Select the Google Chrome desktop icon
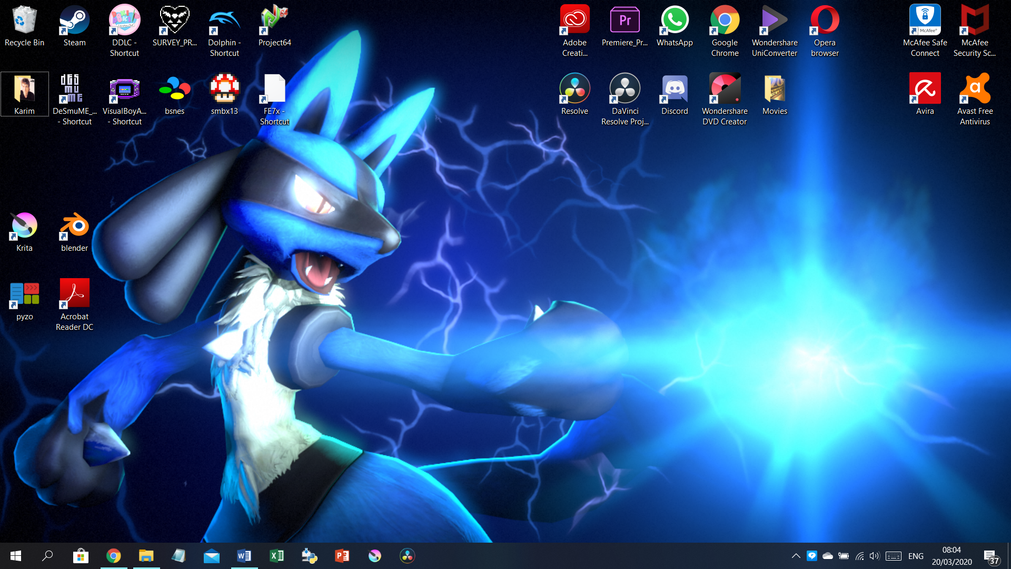This screenshot has height=569, width=1011. [725, 31]
